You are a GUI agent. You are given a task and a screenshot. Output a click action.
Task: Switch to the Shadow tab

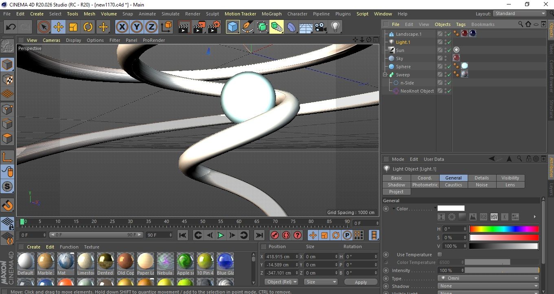(x=396, y=185)
